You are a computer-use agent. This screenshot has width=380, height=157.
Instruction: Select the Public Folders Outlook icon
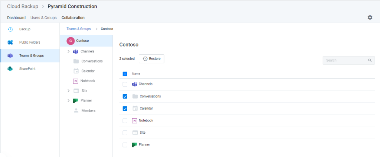[10, 42]
